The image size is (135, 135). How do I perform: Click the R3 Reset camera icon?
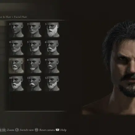pyautogui.click(x=37, y=130)
